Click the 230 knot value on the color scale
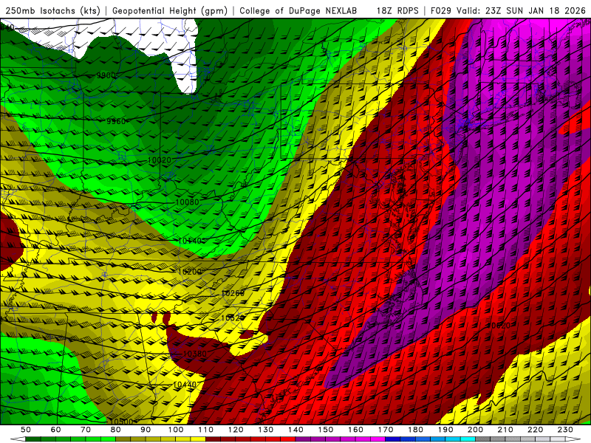The height and width of the screenshot is (443, 591). (566, 430)
